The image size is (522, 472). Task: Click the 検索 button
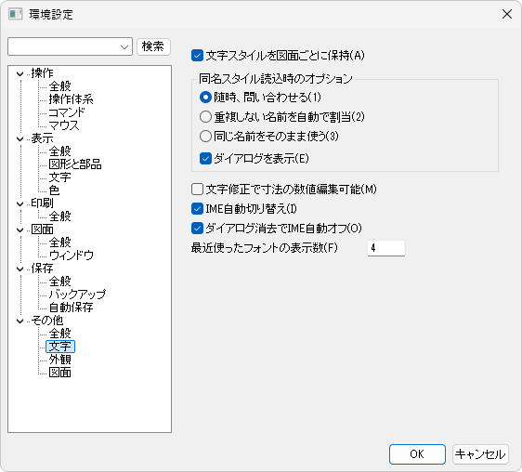(x=153, y=46)
